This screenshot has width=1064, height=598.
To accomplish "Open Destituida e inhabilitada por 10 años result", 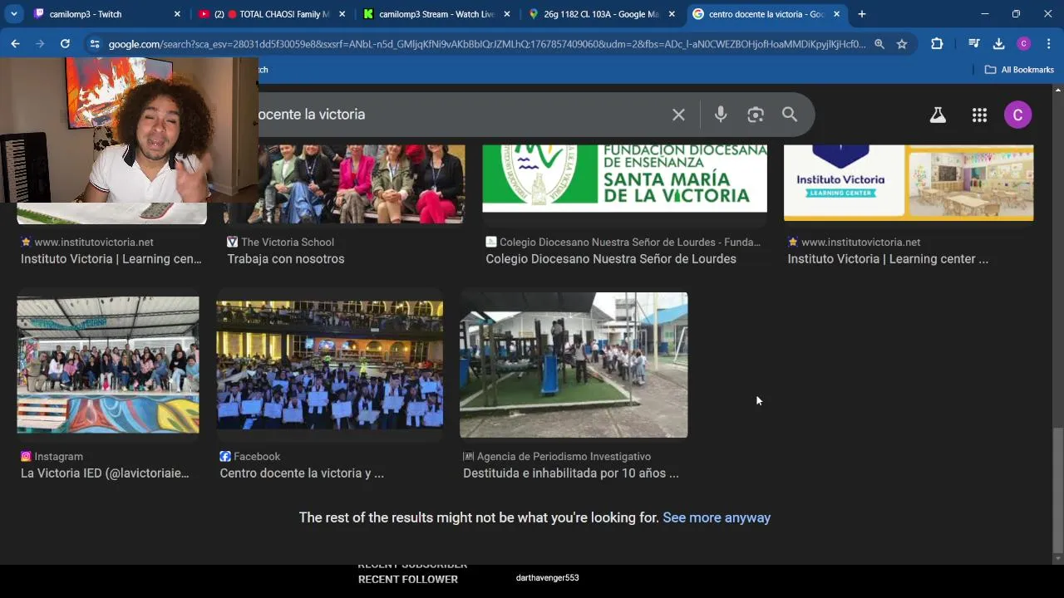I will 571,473.
